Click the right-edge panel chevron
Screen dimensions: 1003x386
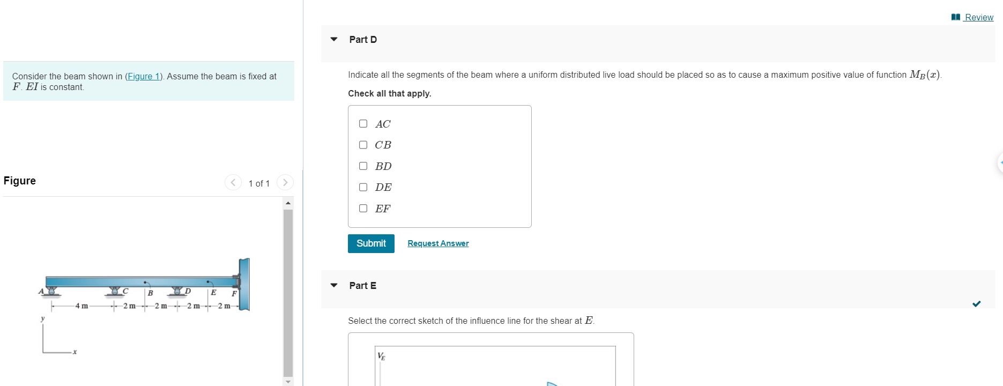pos(999,162)
